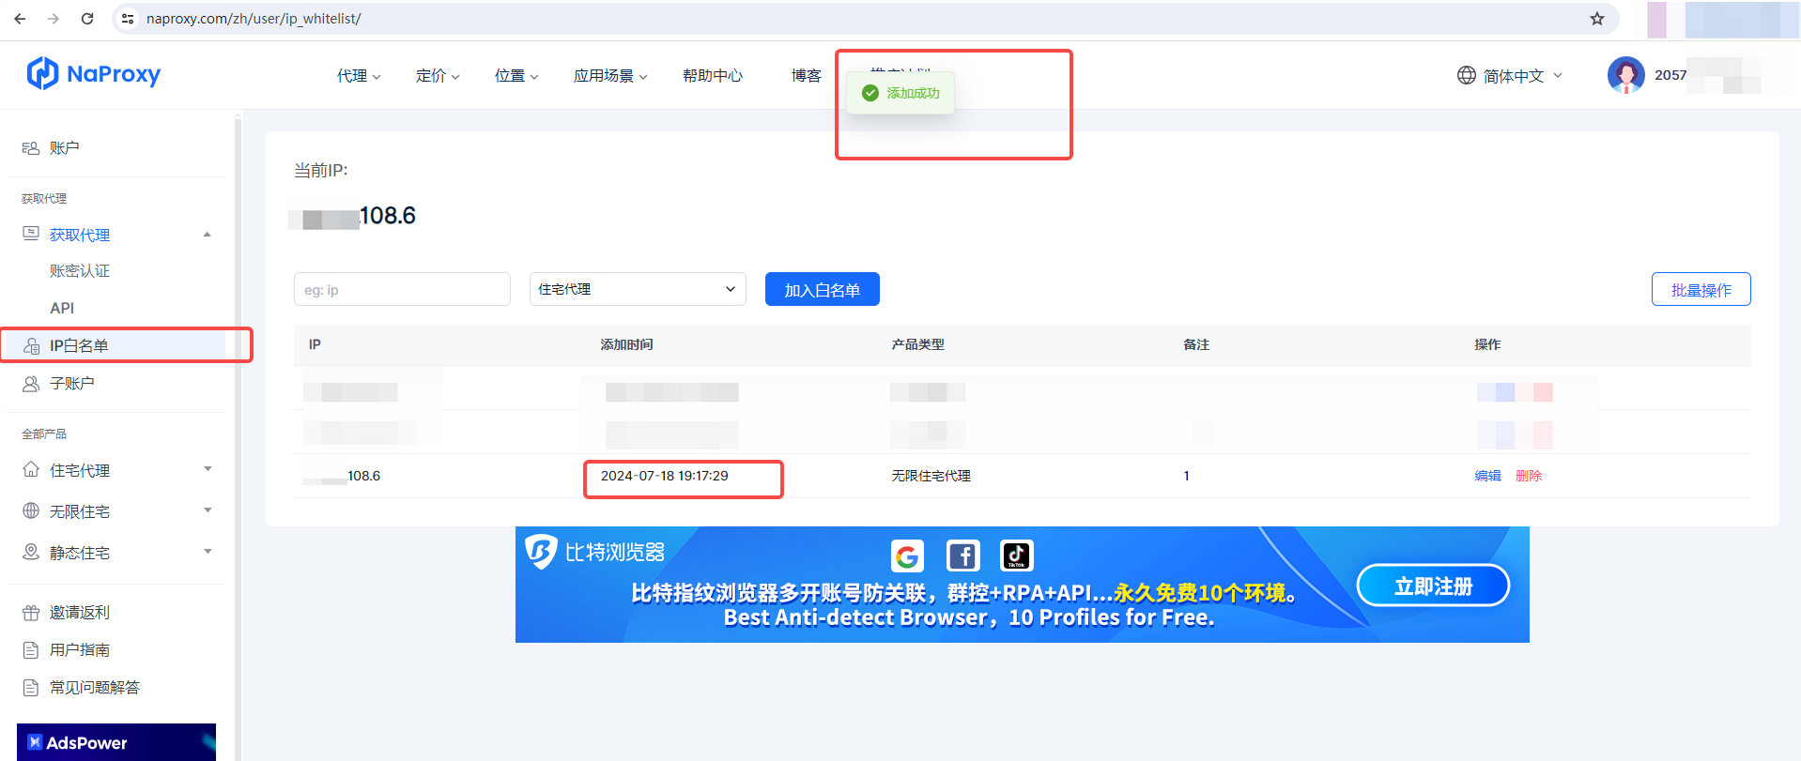Click the 比特浏览器 shield logo
This screenshot has height=761, width=1801.
pyautogui.click(x=541, y=552)
